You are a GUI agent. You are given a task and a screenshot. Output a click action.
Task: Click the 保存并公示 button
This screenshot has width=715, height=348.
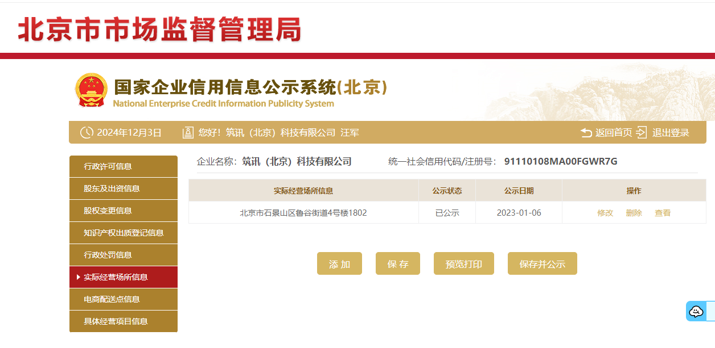pos(543,263)
